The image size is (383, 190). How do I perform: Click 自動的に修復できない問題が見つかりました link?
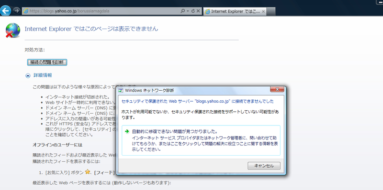point(175,132)
